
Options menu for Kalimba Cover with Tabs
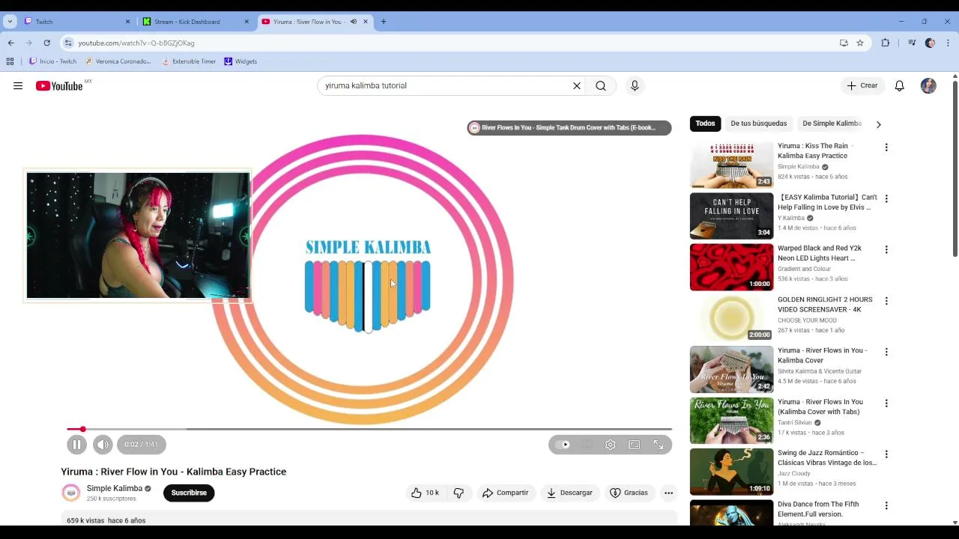coord(886,404)
